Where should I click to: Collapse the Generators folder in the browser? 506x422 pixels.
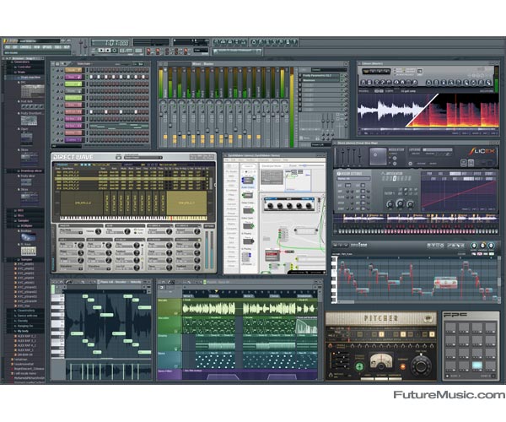20,62
